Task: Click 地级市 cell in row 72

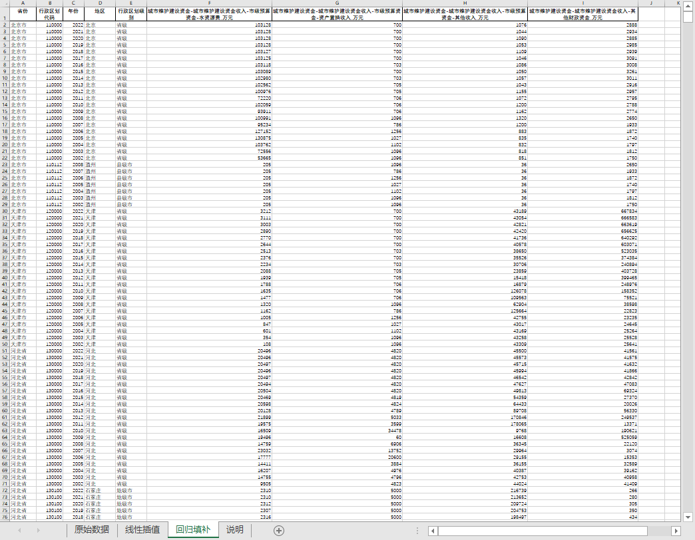Action: pos(131,490)
